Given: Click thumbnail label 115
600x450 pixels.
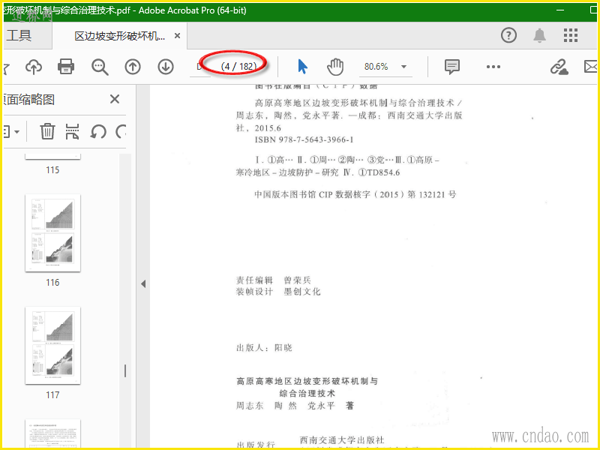Looking at the screenshot, I should point(52,170).
